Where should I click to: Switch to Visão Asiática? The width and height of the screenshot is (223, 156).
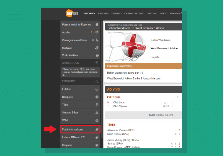click(80, 55)
